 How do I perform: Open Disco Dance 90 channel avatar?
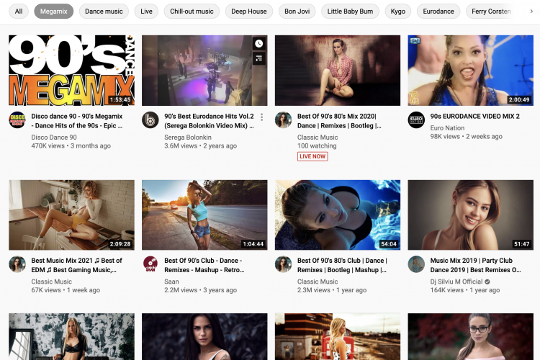(17, 120)
